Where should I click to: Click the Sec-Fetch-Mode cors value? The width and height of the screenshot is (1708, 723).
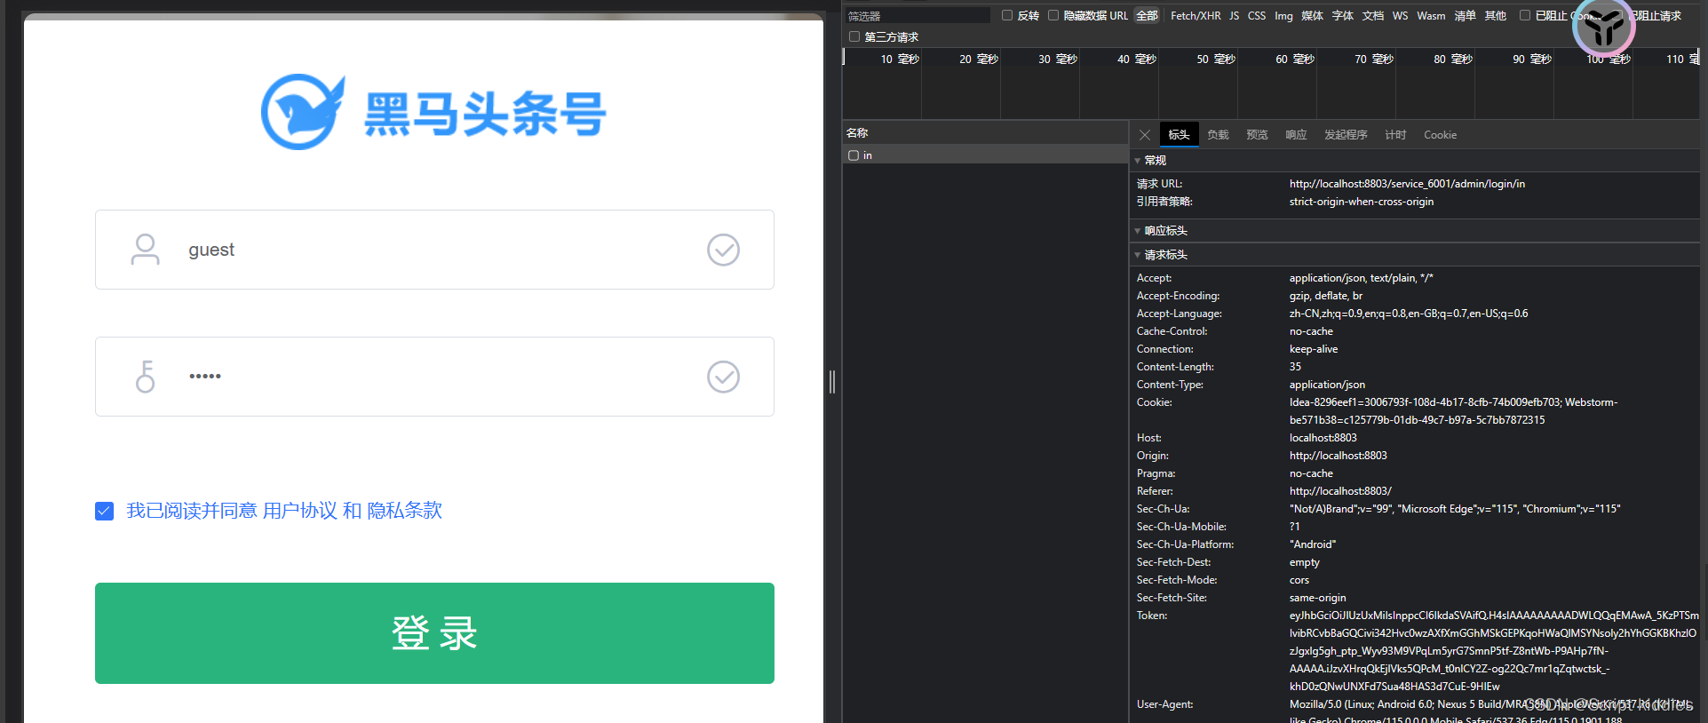pos(1299,580)
